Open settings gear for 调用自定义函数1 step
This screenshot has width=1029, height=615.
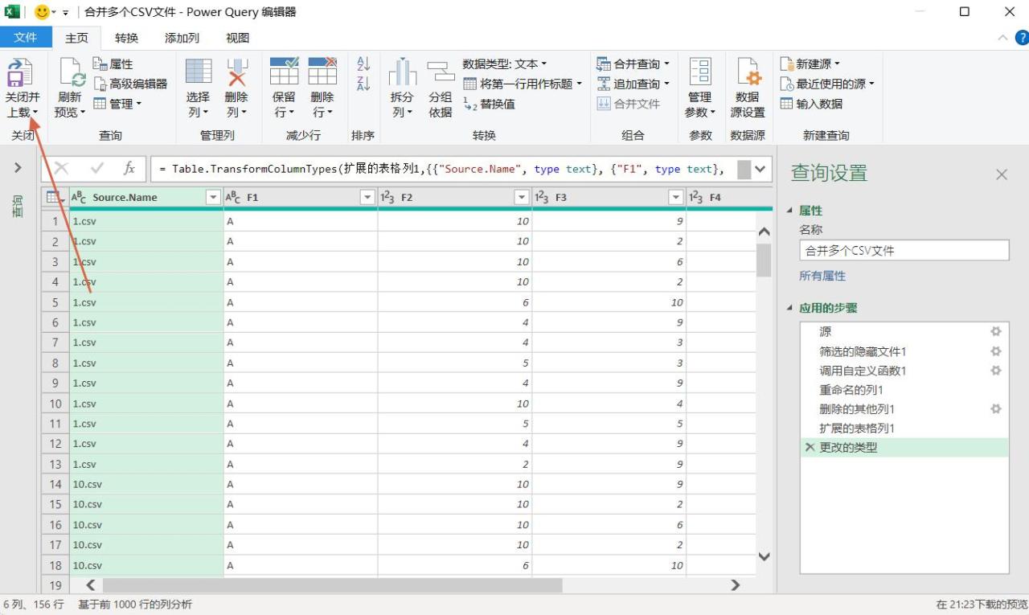click(x=996, y=371)
